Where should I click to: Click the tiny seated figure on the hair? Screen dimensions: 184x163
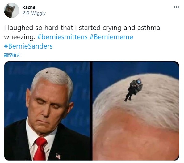point(134,90)
